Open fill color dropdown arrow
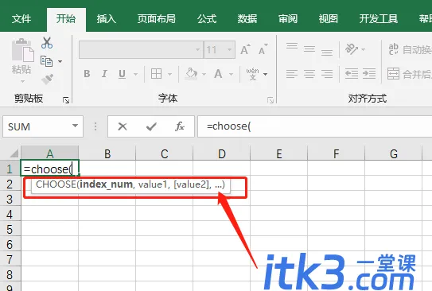 (204, 74)
